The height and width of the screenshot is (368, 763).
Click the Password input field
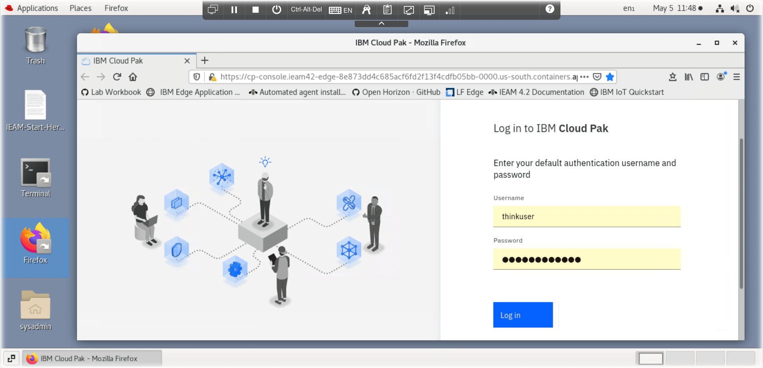pyautogui.click(x=587, y=259)
